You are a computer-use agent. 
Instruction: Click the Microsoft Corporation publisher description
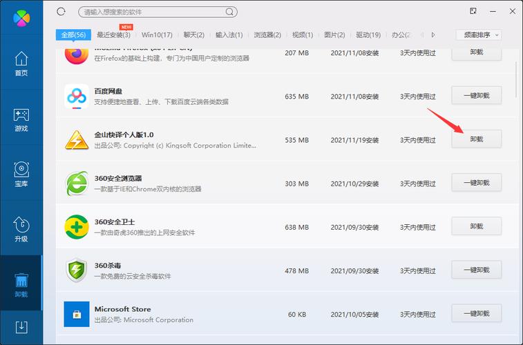[144, 319]
